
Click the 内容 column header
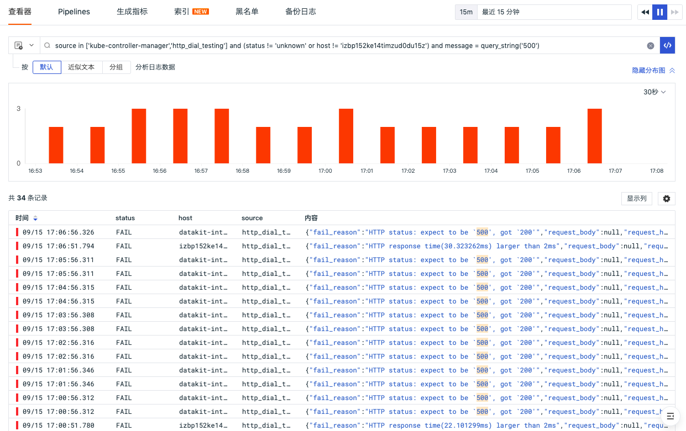click(311, 218)
